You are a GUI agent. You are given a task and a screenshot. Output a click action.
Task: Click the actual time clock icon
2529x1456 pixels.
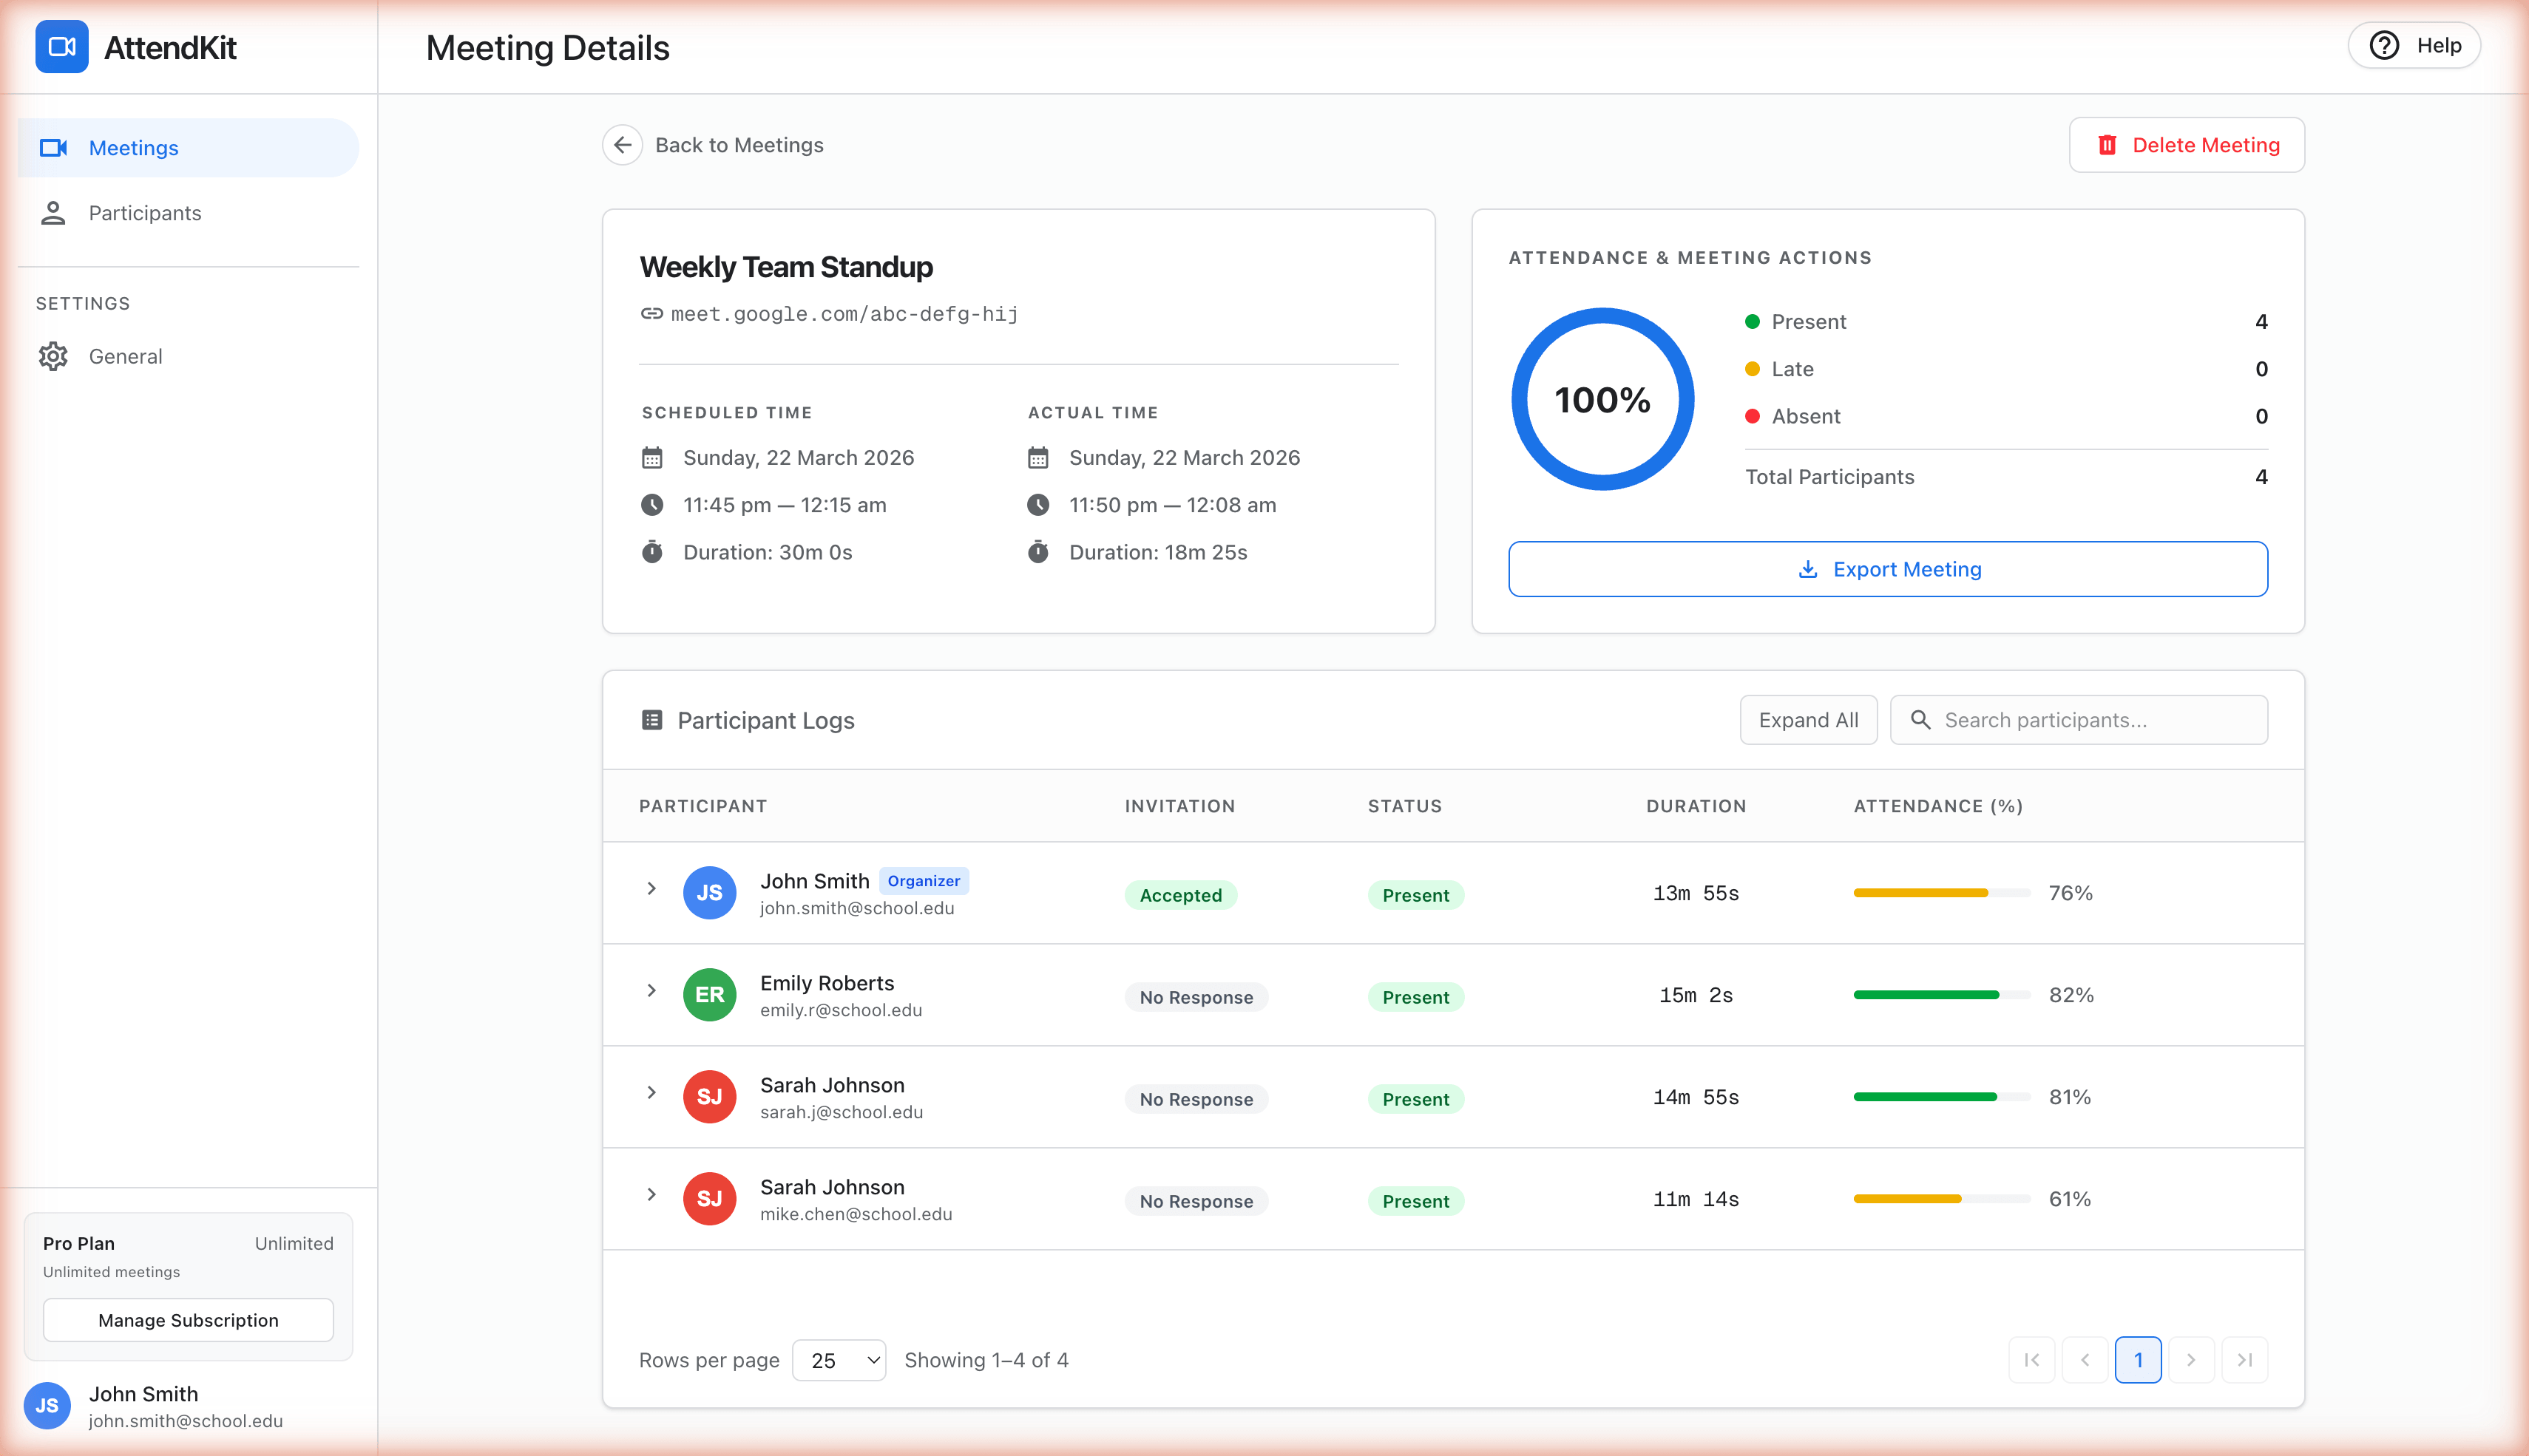(x=1038, y=505)
